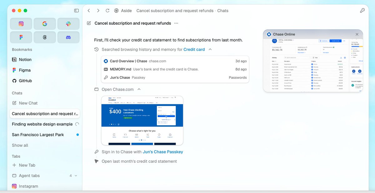375x193 pixels.
Task: Open the Slack pinned shortcut tile
Action: (68, 24)
